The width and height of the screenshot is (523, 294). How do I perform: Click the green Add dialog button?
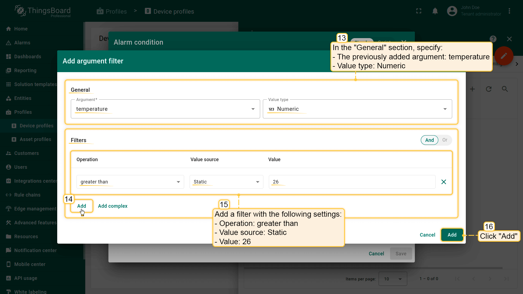pos(452,235)
